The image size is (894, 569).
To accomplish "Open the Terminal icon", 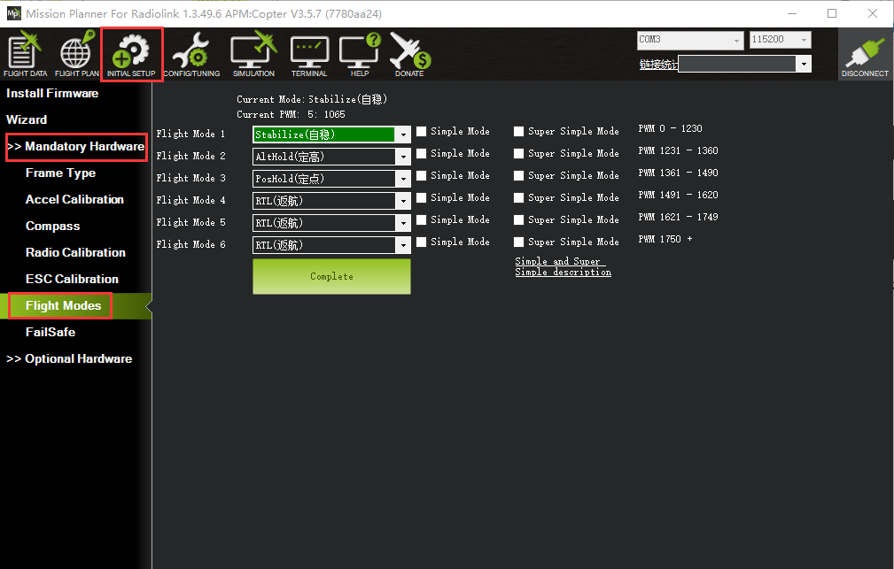I will [x=309, y=53].
